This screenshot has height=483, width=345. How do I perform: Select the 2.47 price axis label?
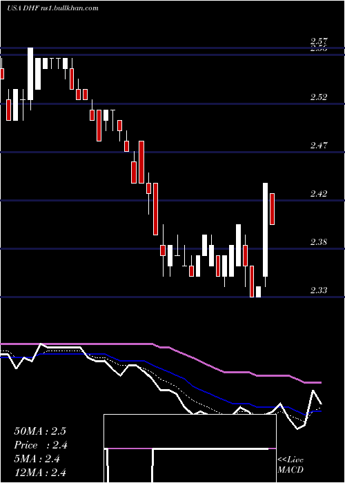click(x=319, y=146)
